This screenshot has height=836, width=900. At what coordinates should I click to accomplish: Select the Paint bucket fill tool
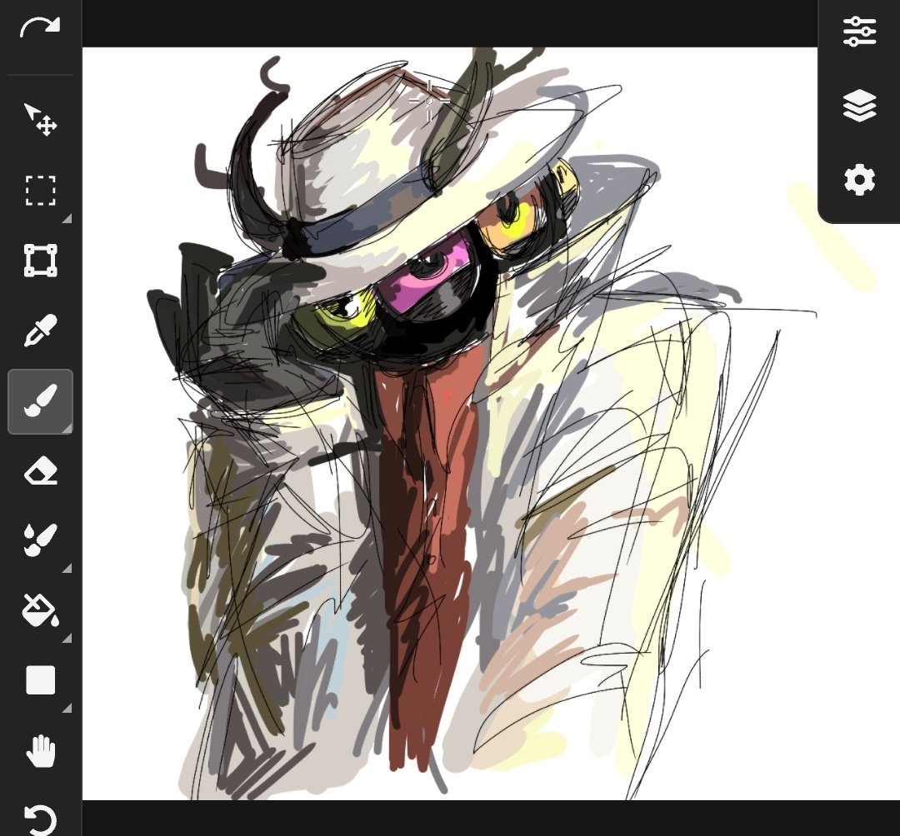point(40,610)
